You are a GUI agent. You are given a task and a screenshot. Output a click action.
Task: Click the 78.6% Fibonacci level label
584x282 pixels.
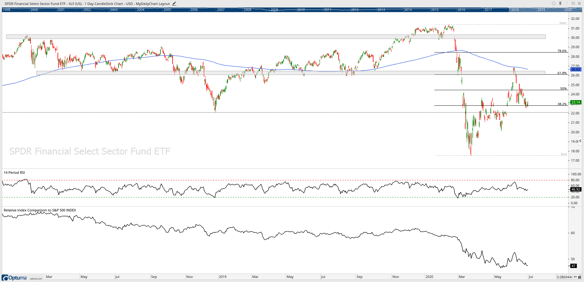(562, 51)
